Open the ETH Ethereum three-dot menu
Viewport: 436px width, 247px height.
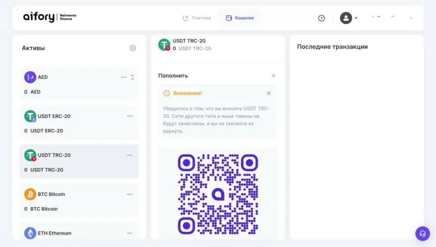coord(129,233)
